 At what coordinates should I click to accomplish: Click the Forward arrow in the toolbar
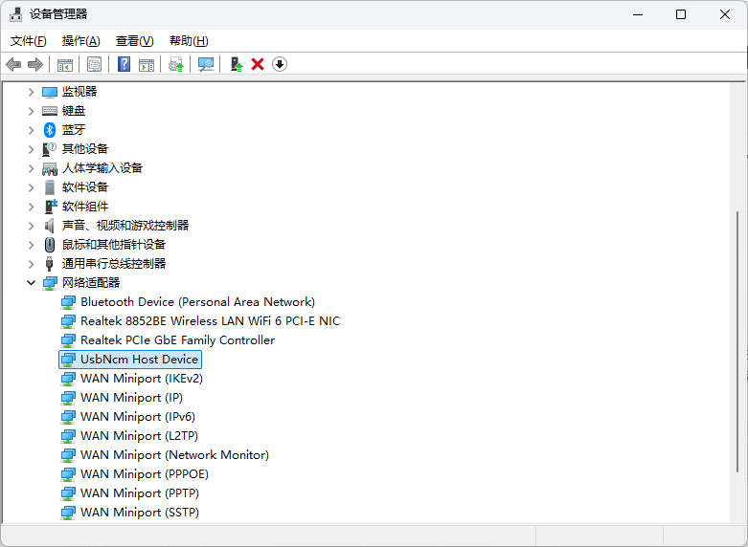pos(35,64)
